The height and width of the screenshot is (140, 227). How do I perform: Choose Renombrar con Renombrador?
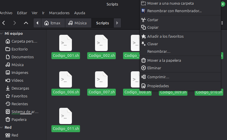coord(181,11)
